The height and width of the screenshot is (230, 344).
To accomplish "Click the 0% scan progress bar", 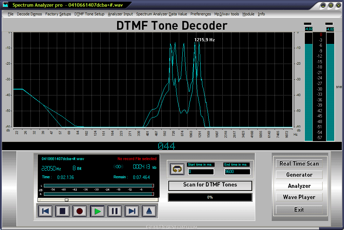I will (210, 197).
